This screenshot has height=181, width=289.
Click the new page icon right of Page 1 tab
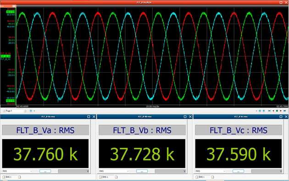25,111
